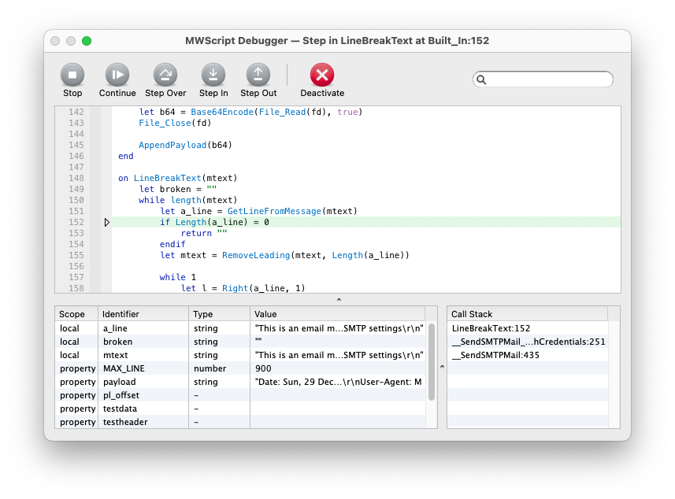675x499 pixels.
Task: Click the current line arrow at line 152
Action: (107, 223)
